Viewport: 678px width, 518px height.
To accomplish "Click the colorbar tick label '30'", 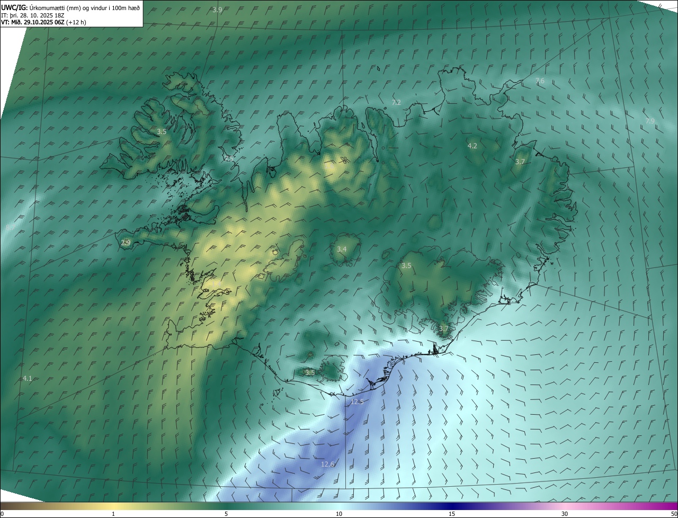I will coord(565,514).
